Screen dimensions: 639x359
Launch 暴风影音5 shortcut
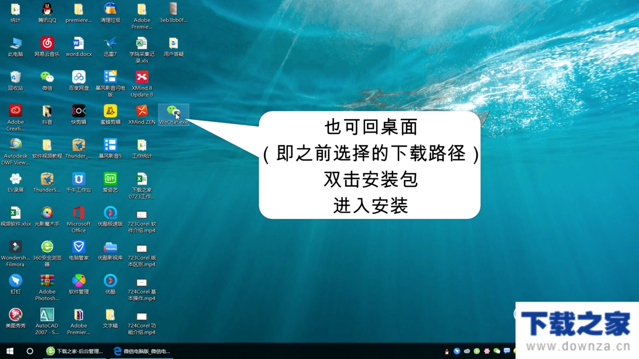click(x=110, y=148)
